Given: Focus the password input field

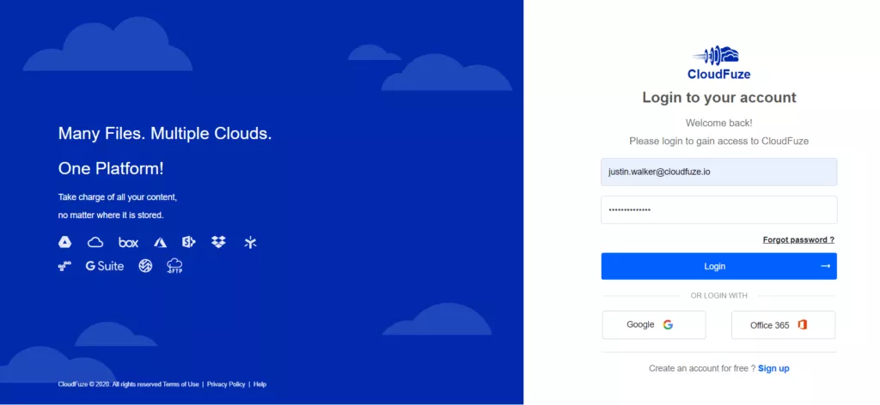Looking at the screenshot, I should tap(719, 209).
